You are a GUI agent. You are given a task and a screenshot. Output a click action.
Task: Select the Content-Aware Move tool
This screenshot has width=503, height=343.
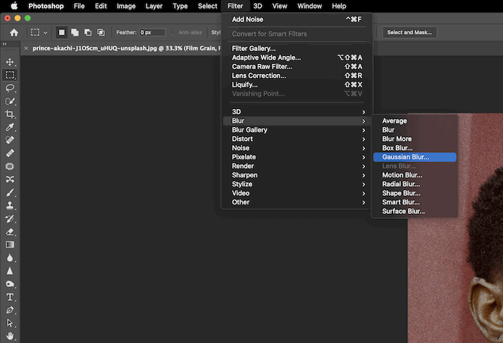pyautogui.click(x=10, y=179)
